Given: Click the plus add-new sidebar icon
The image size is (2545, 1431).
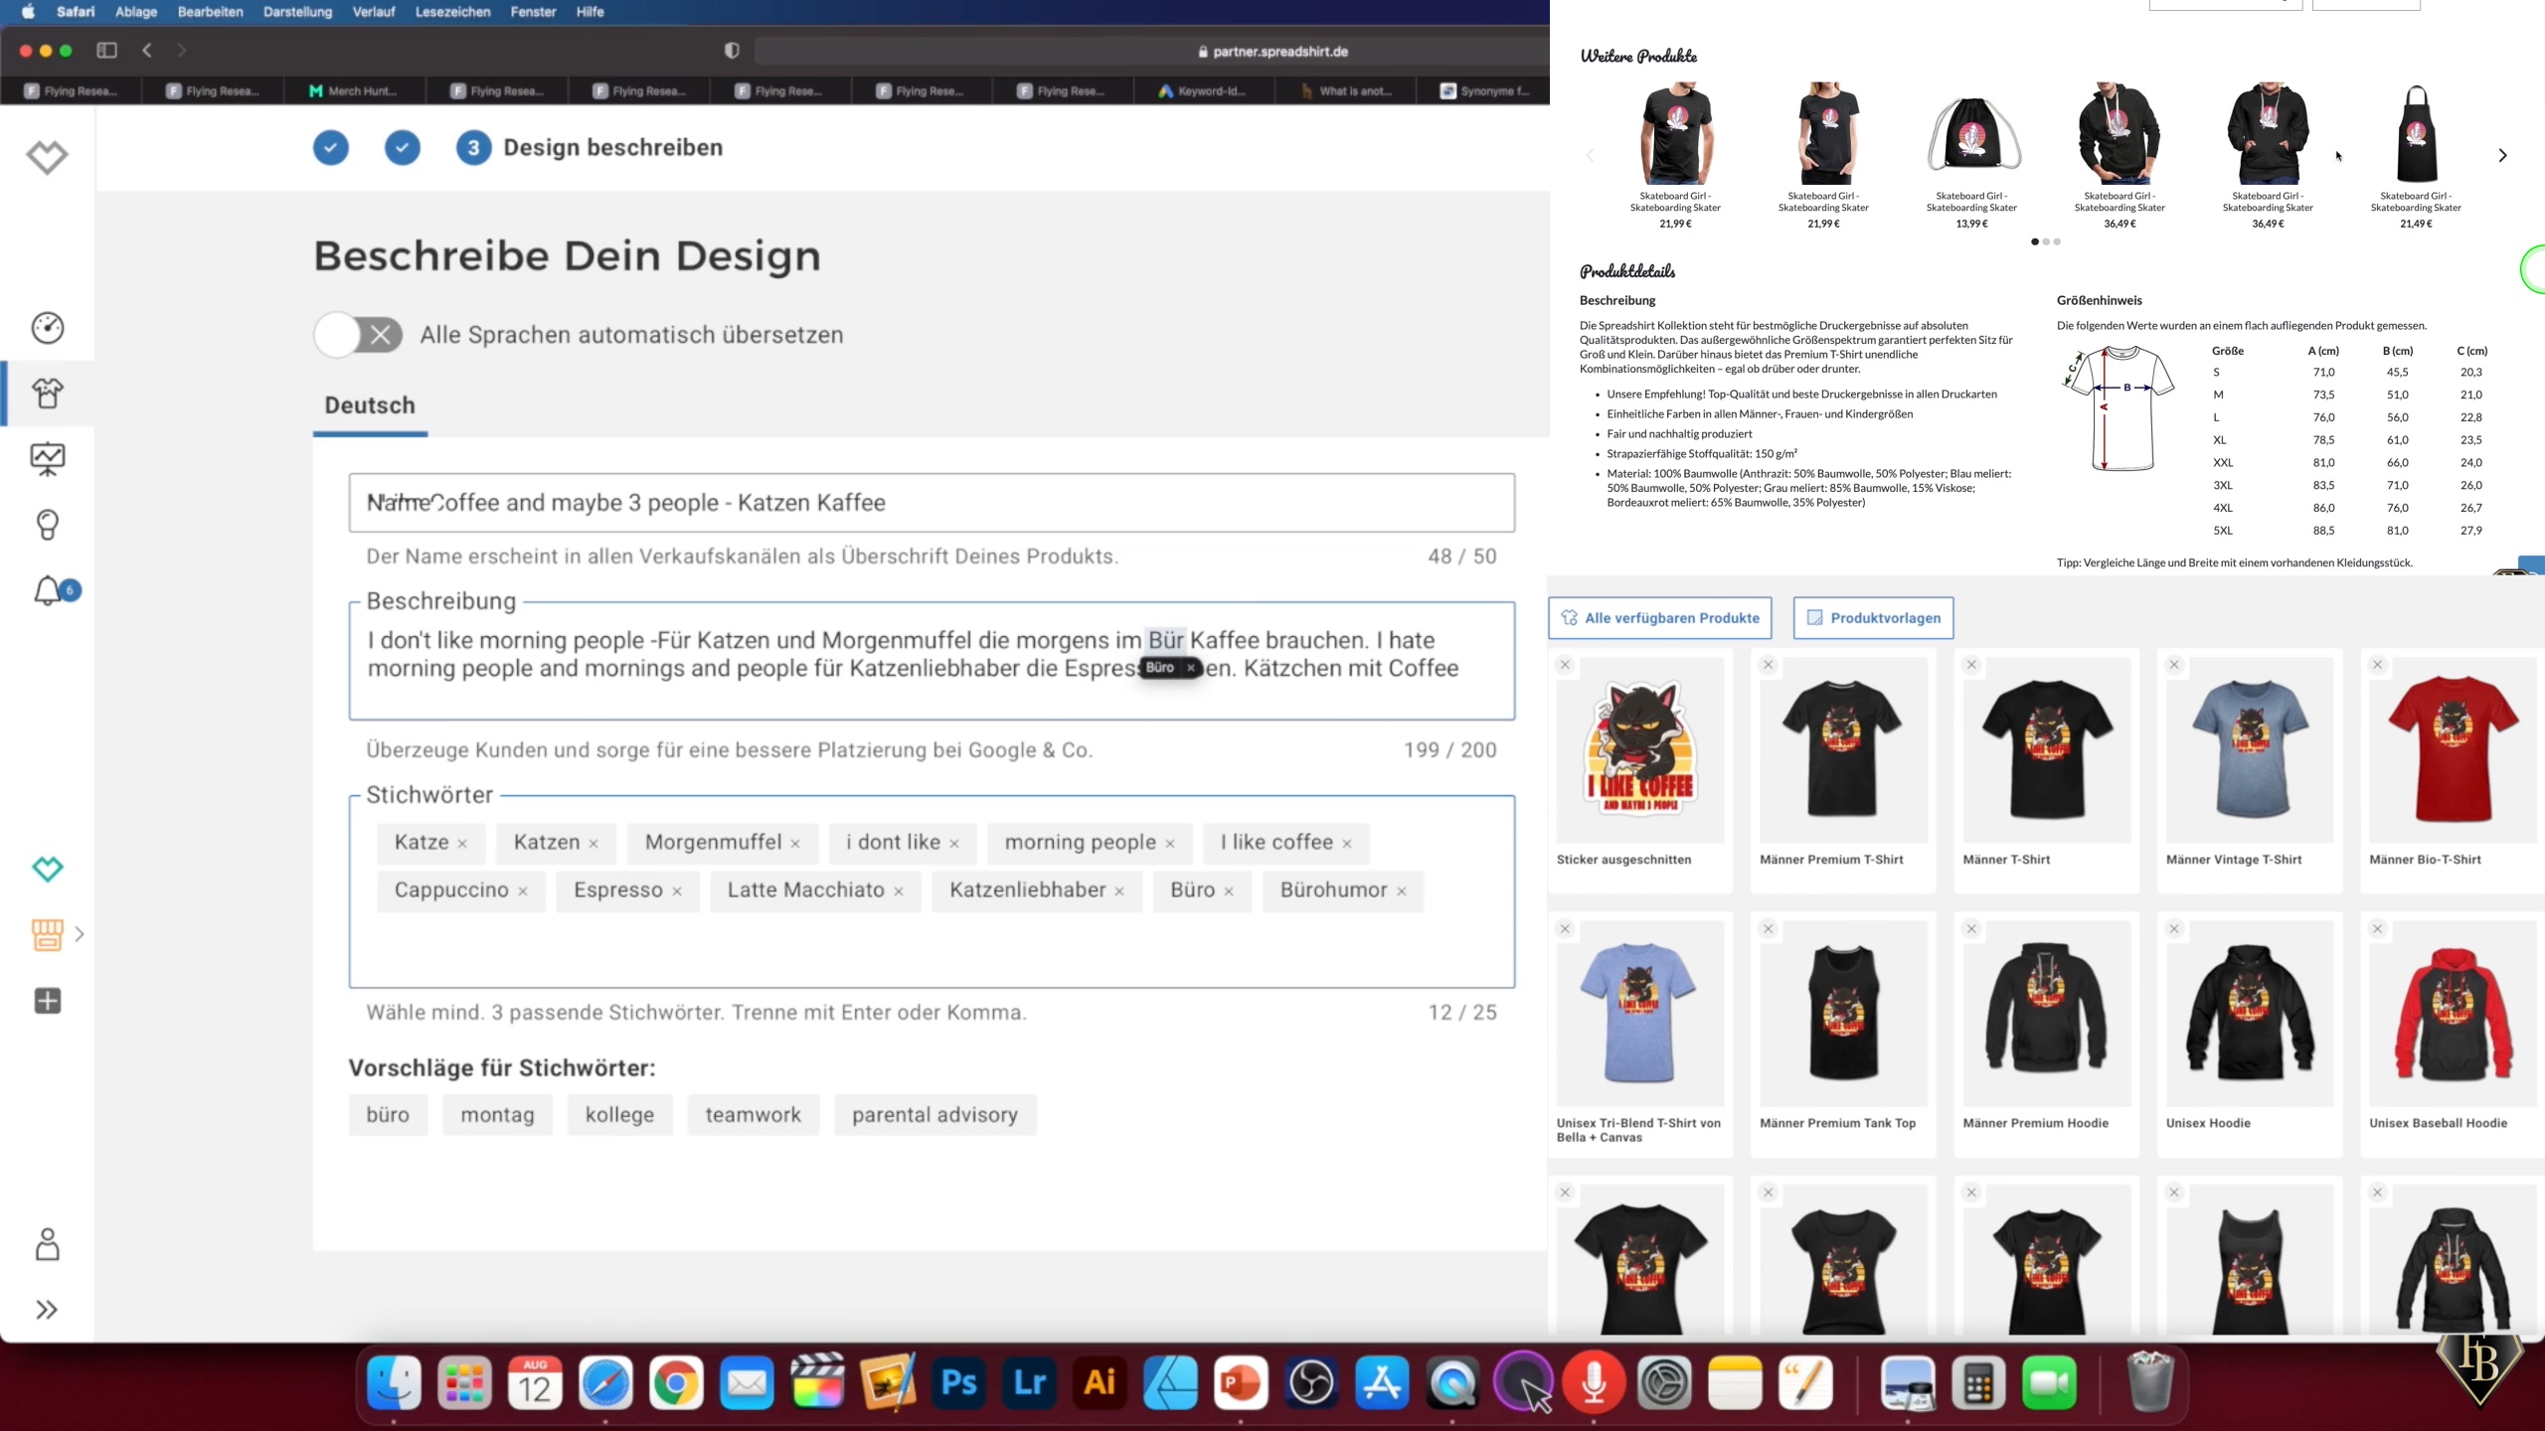Looking at the screenshot, I should tap(47, 1001).
